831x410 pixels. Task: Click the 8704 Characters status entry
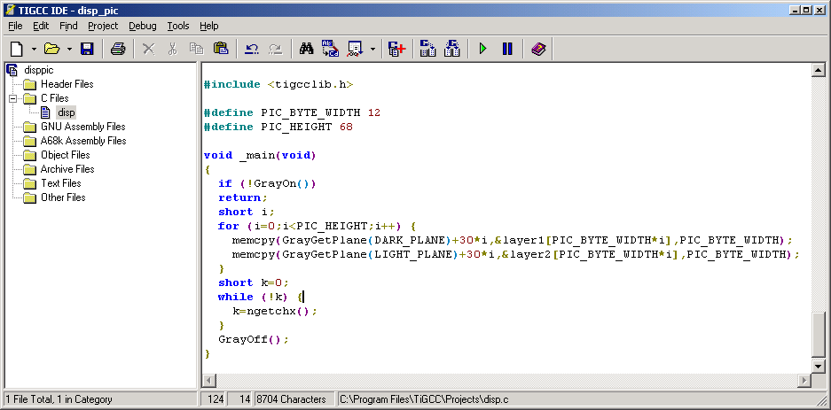291,399
